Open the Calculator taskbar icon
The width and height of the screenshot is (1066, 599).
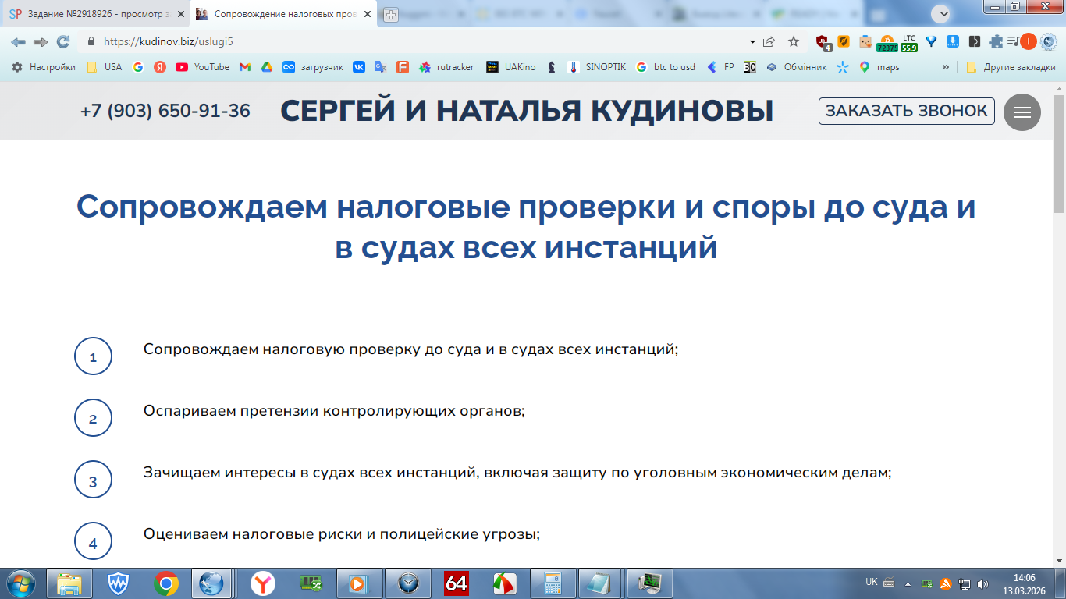(x=553, y=583)
